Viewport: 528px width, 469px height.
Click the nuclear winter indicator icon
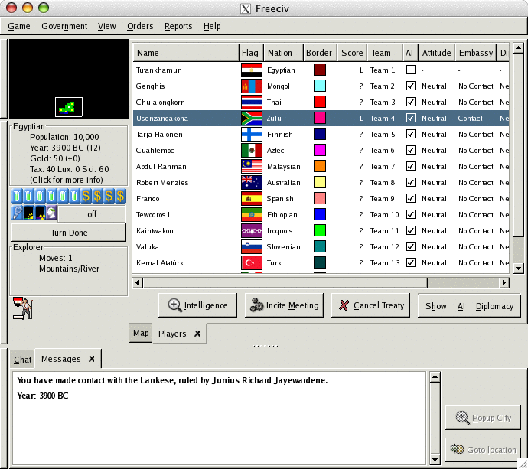click(x=40, y=213)
